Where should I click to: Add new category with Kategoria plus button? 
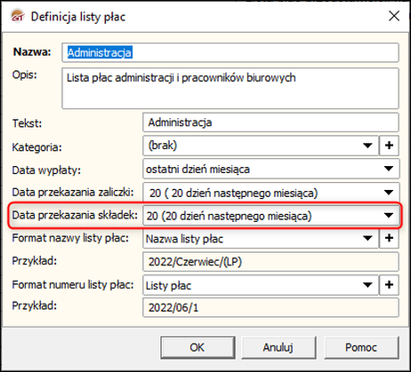coord(389,146)
